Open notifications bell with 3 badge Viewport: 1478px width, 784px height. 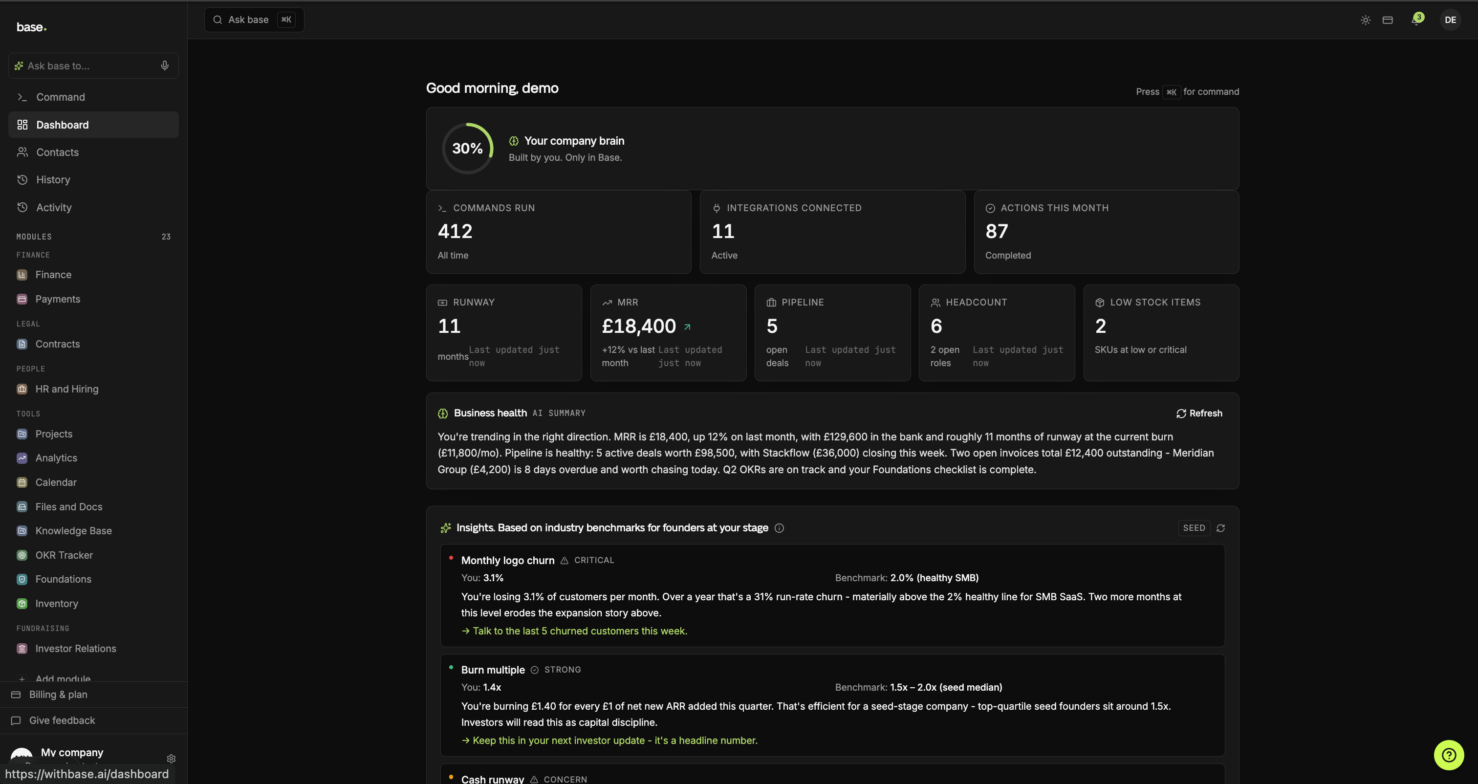click(x=1416, y=20)
